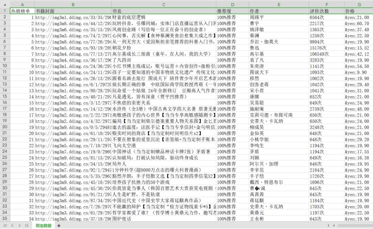Select cell 人生是旷野，不是轨道
This screenshot has width=373, height=229.
[164, 194]
